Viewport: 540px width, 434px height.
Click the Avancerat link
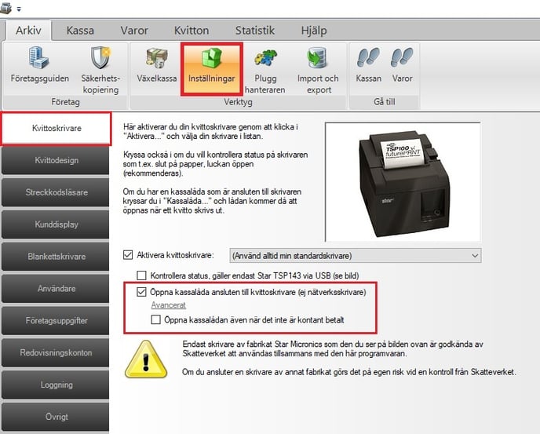point(169,305)
